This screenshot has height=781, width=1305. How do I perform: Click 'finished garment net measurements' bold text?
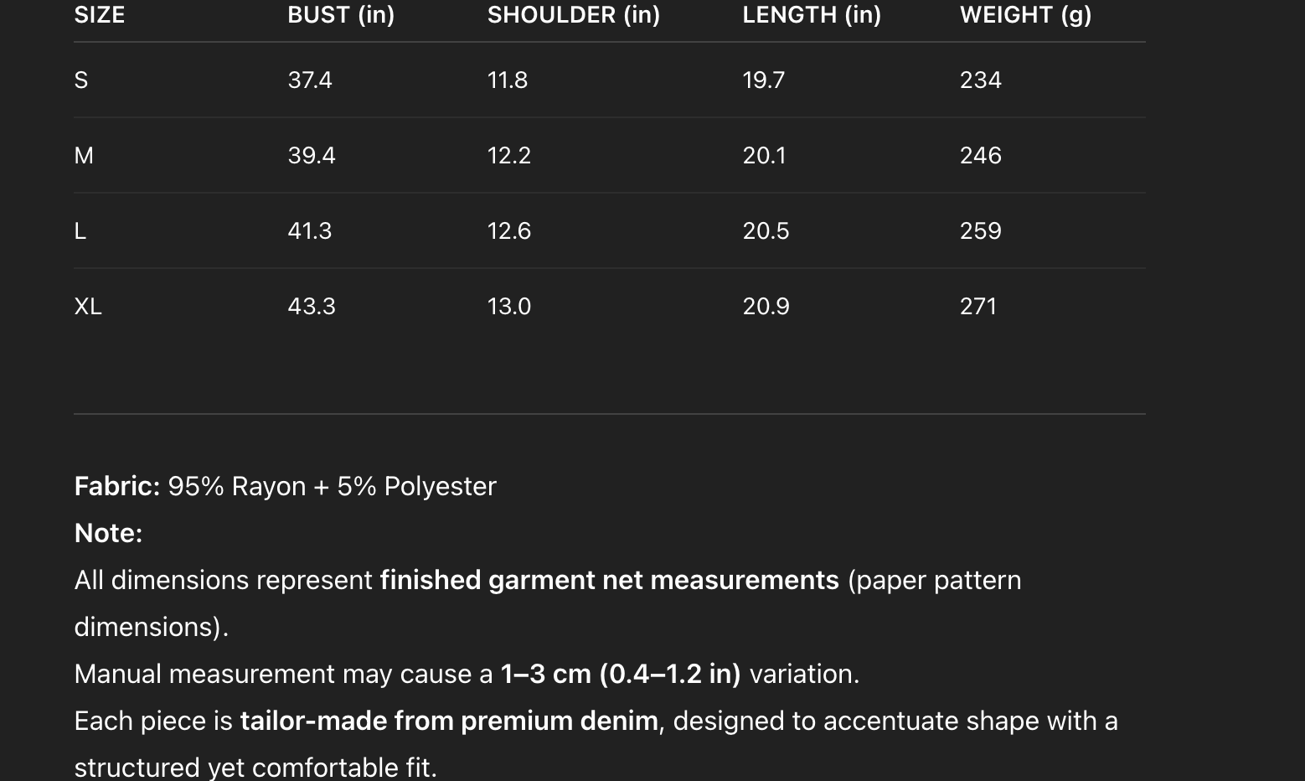tap(609, 581)
